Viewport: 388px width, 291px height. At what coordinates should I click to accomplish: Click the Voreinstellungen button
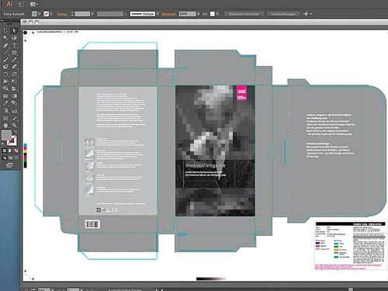coord(283,14)
